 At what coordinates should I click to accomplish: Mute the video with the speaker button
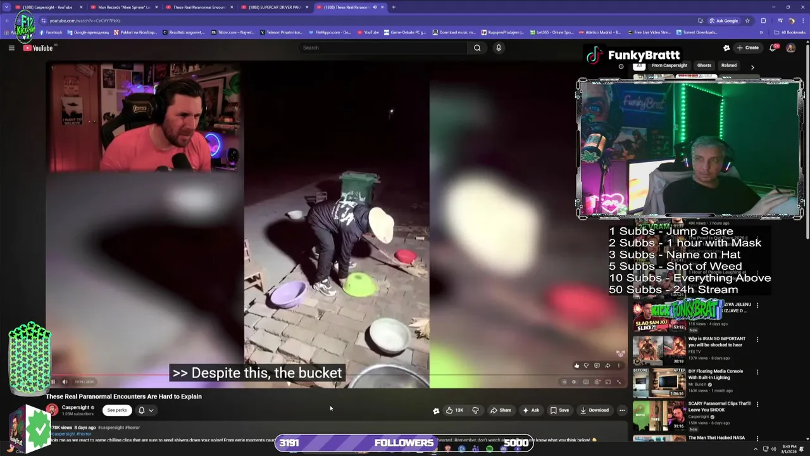pos(65,382)
